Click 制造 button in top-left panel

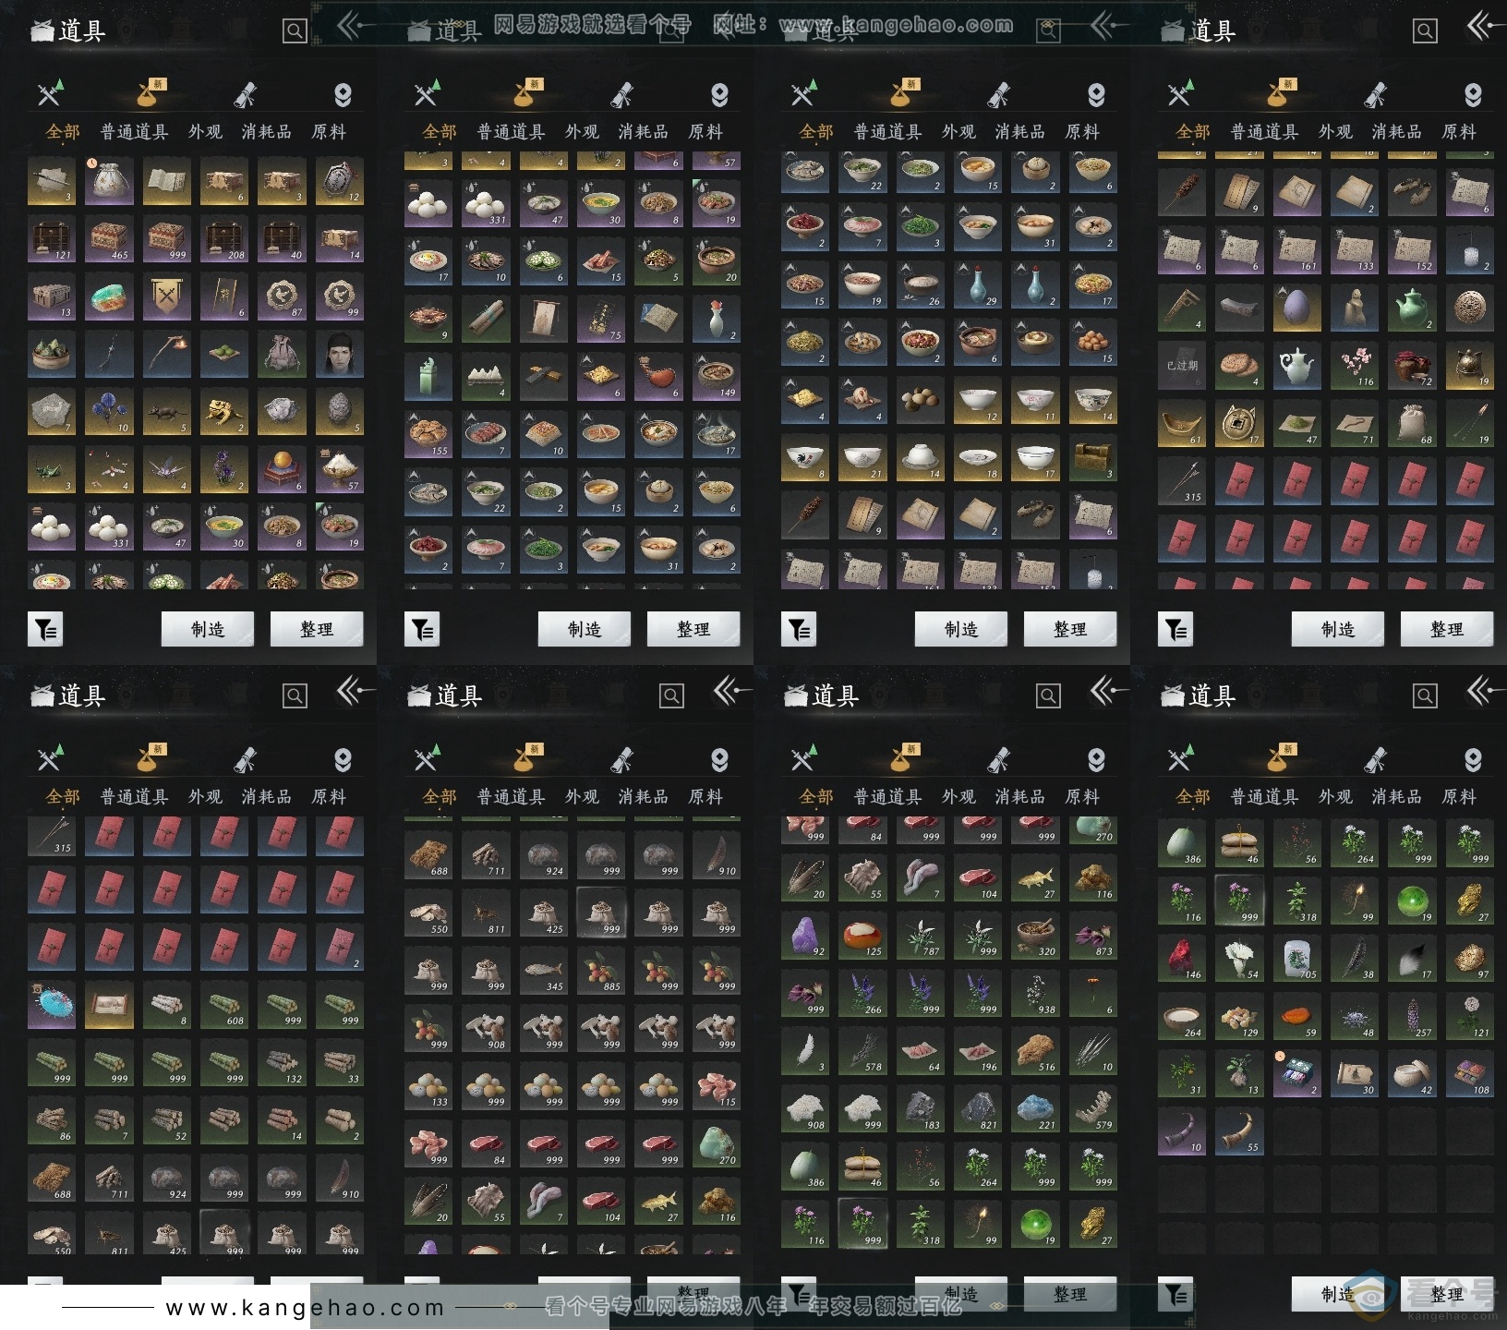[x=208, y=629]
